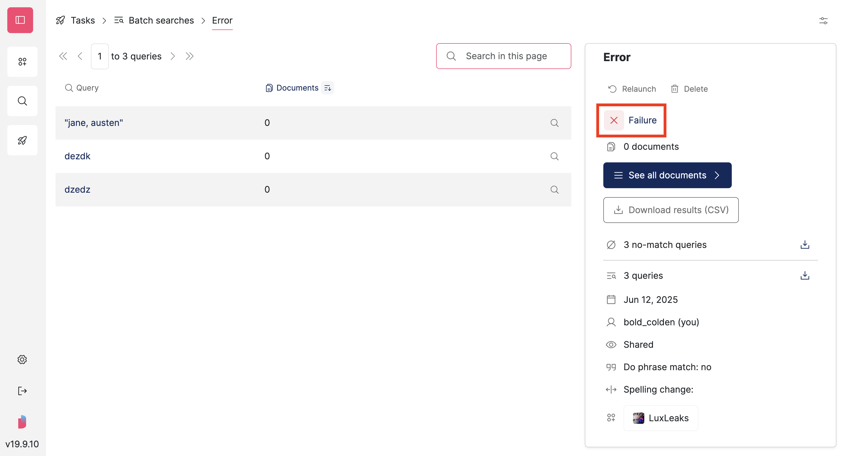The height and width of the screenshot is (456, 842).
Task: Click the See all documents button
Action: click(667, 175)
